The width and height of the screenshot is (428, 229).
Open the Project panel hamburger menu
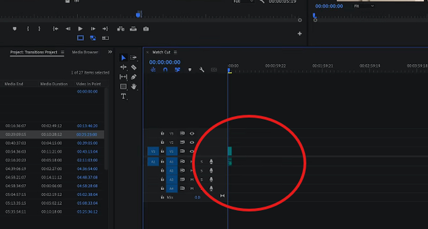point(63,52)
